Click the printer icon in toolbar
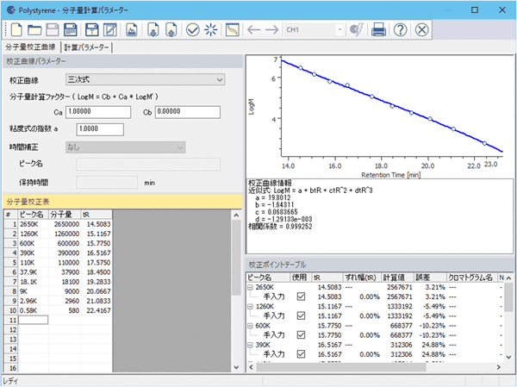Viewport: 517px width, 387px height. (378, 30)
